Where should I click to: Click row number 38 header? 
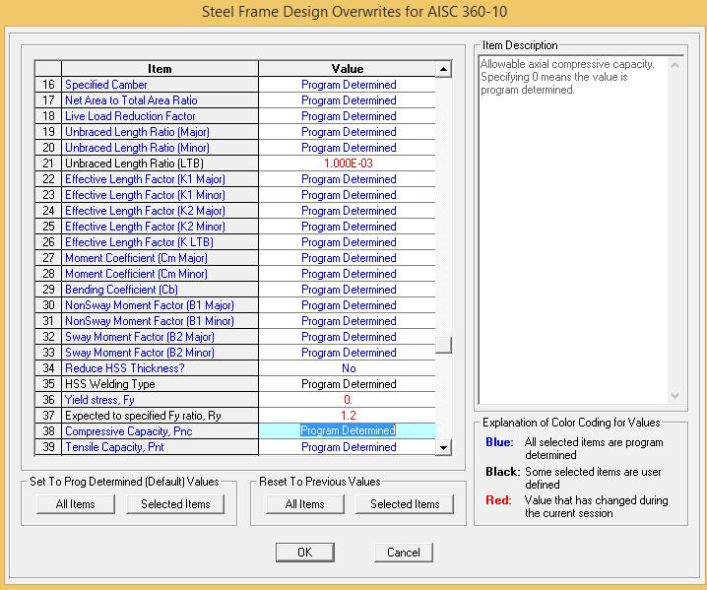48,431
